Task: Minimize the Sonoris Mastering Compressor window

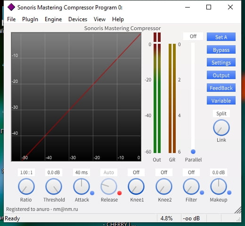Action: (188, 7)
